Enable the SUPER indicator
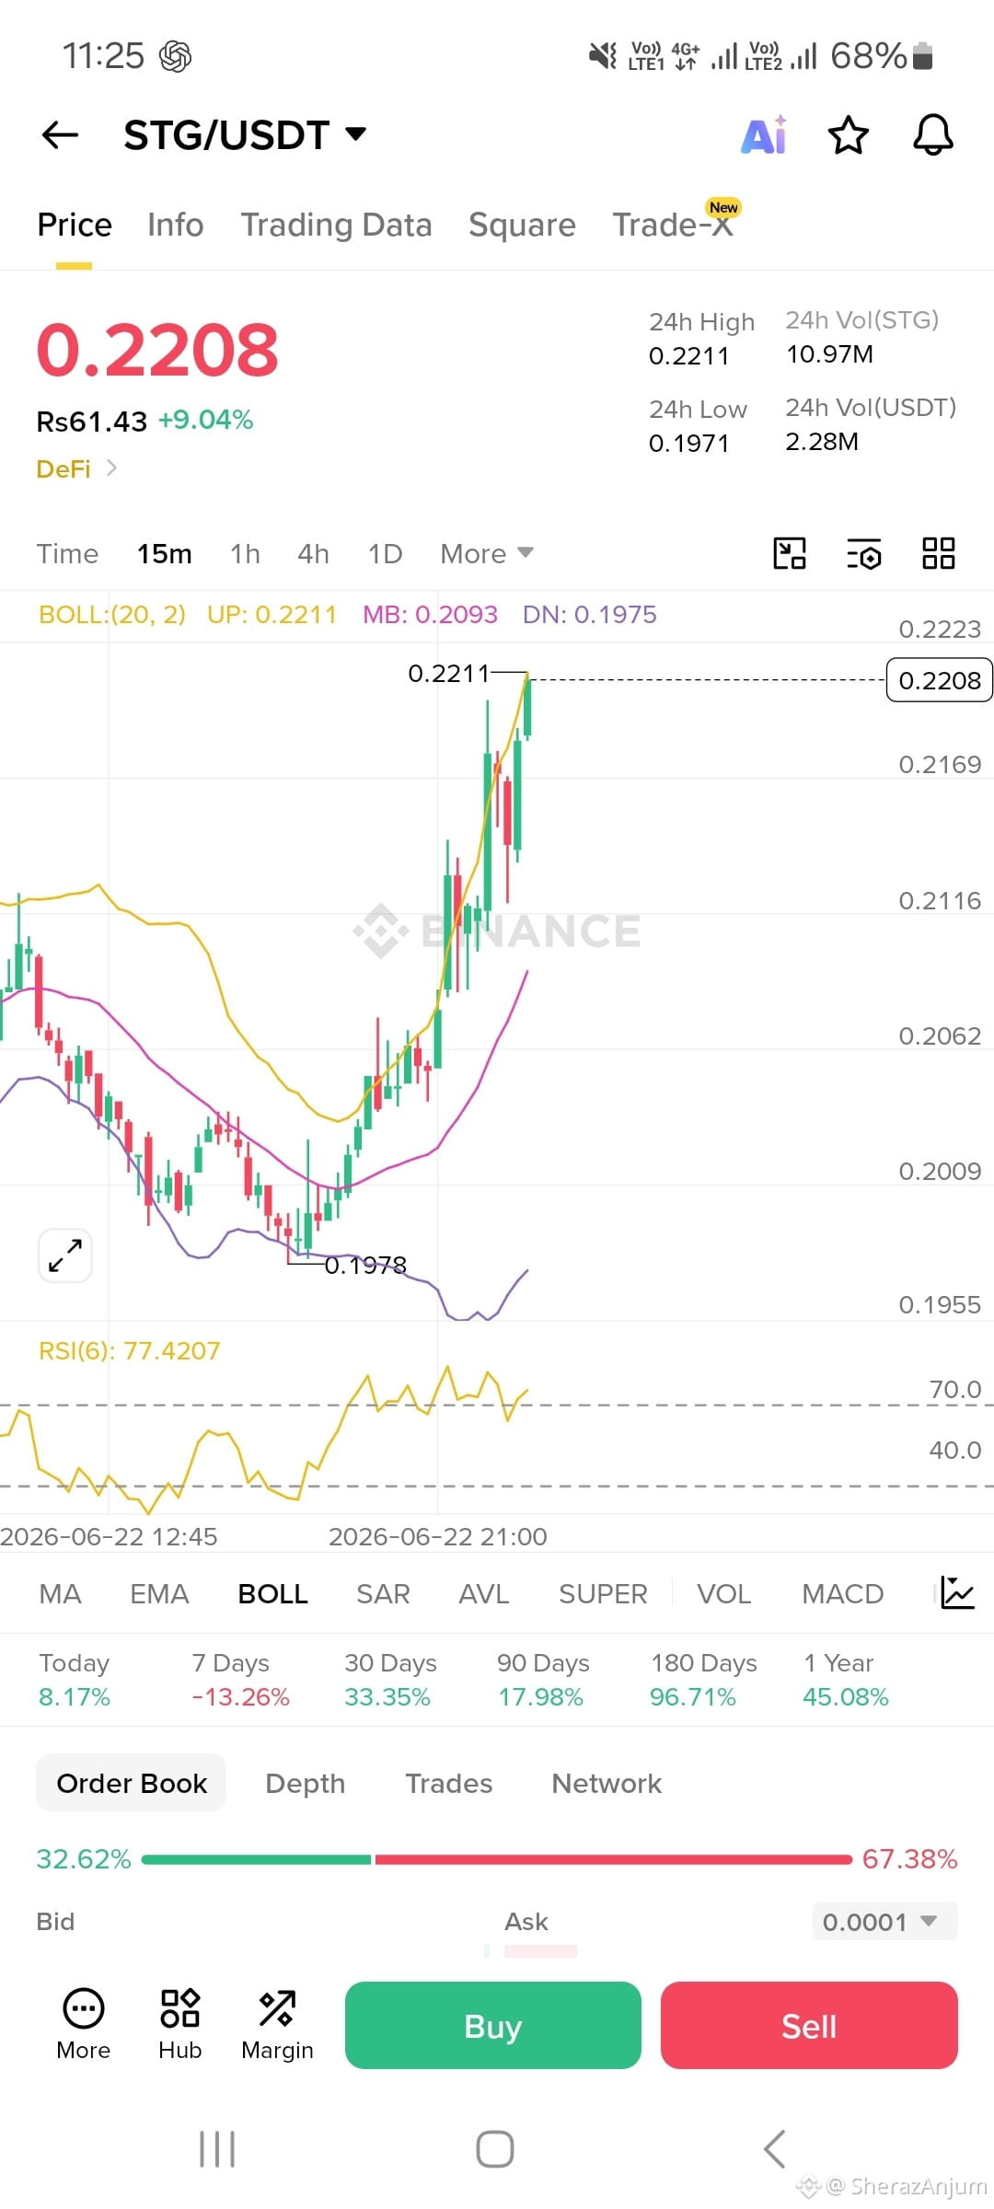The height and width of the screenshot is (2209, 994). pos(603,1593)
